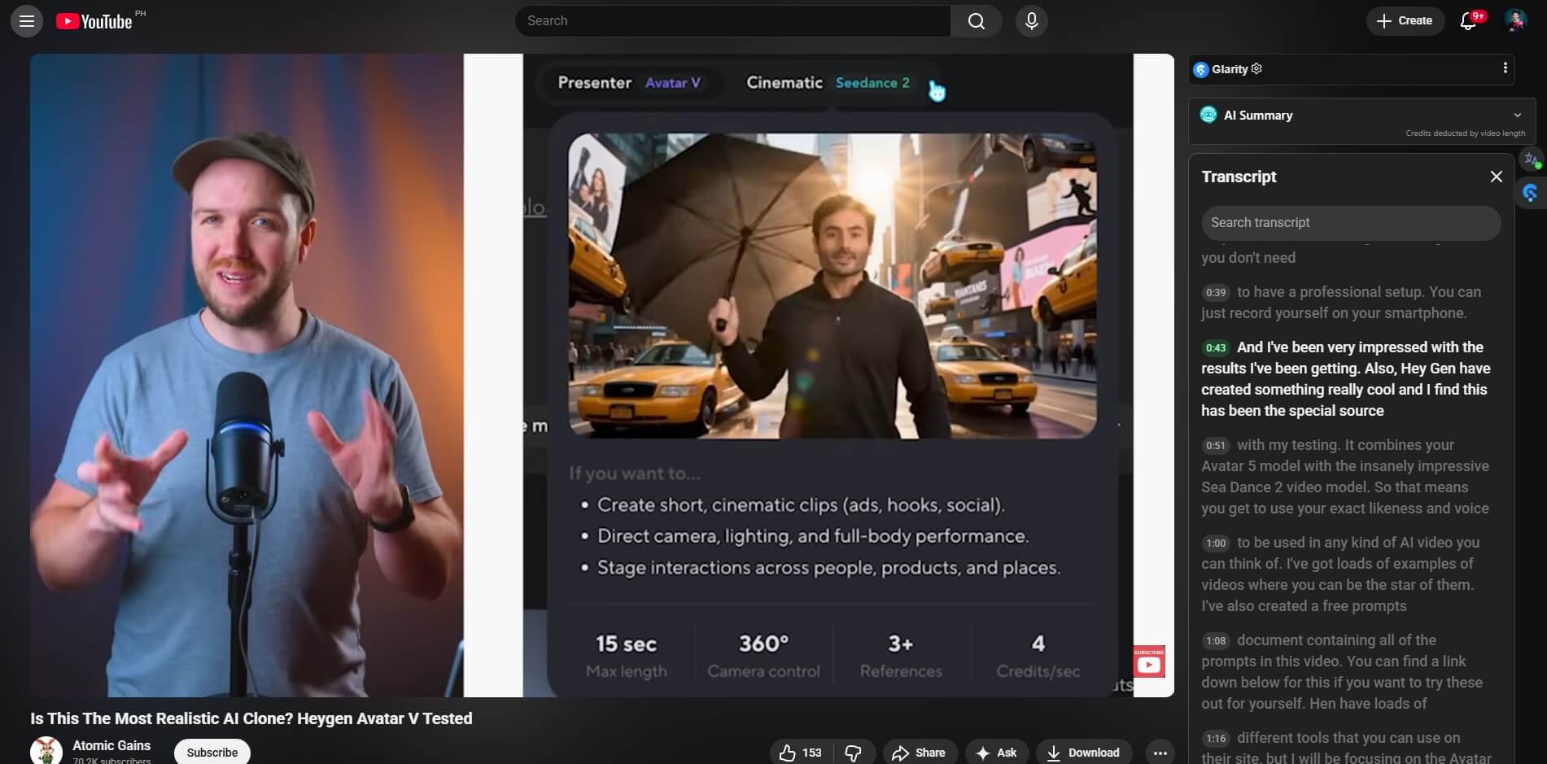
Task: Open the account avatar menu
Action: pos(1514,21)
